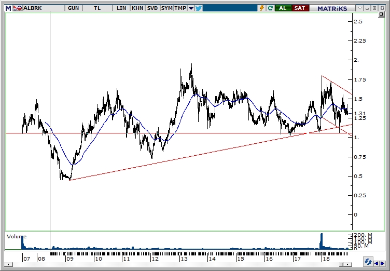Select the 07 year marker on time axis
The image size is (390, 271).
[26, 259]
